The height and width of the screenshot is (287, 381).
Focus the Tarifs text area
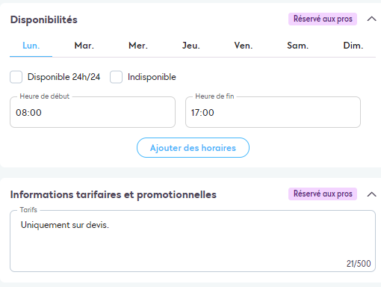tap(193, 241)
